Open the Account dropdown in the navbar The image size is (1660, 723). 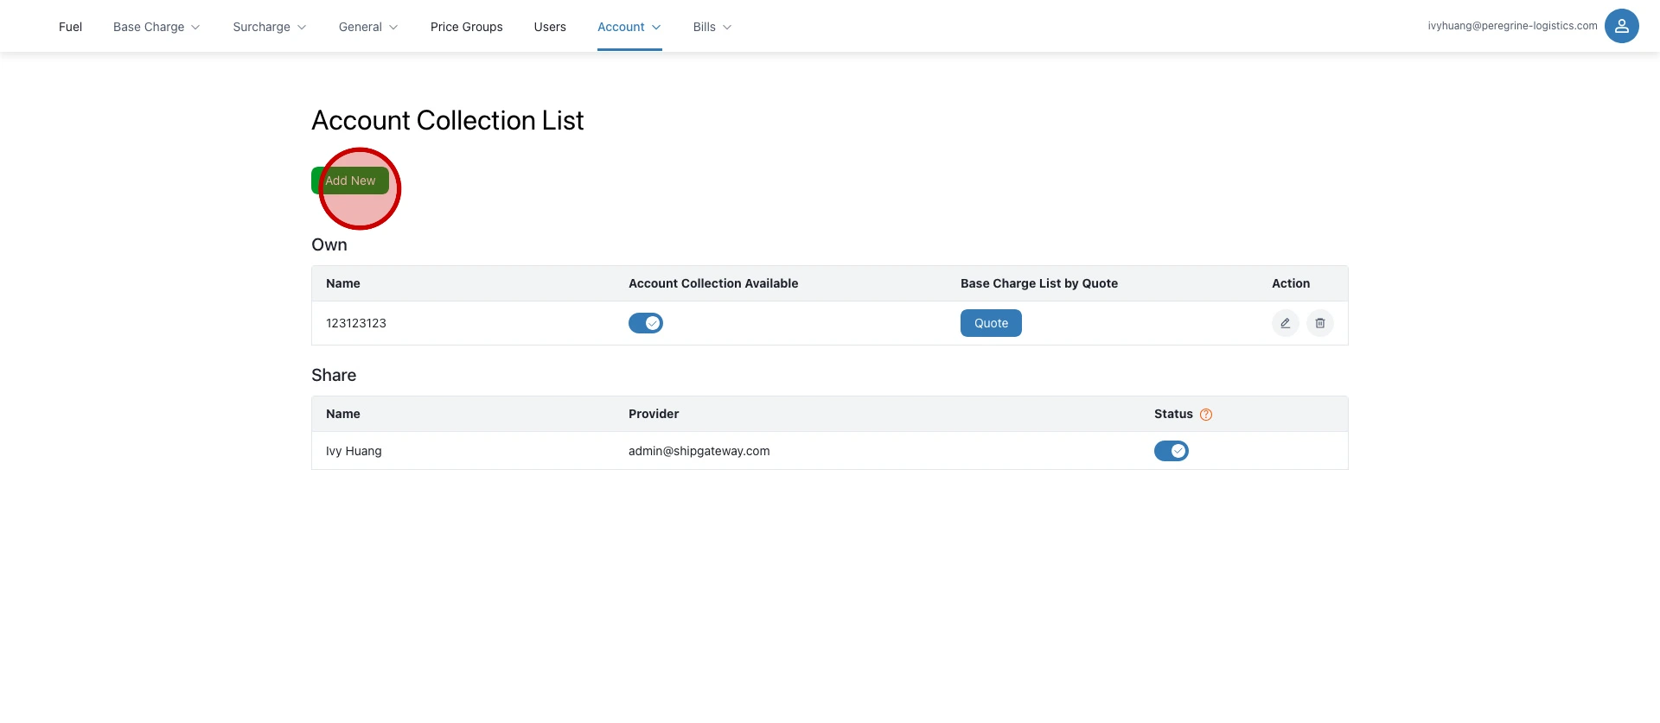(629, 27)
